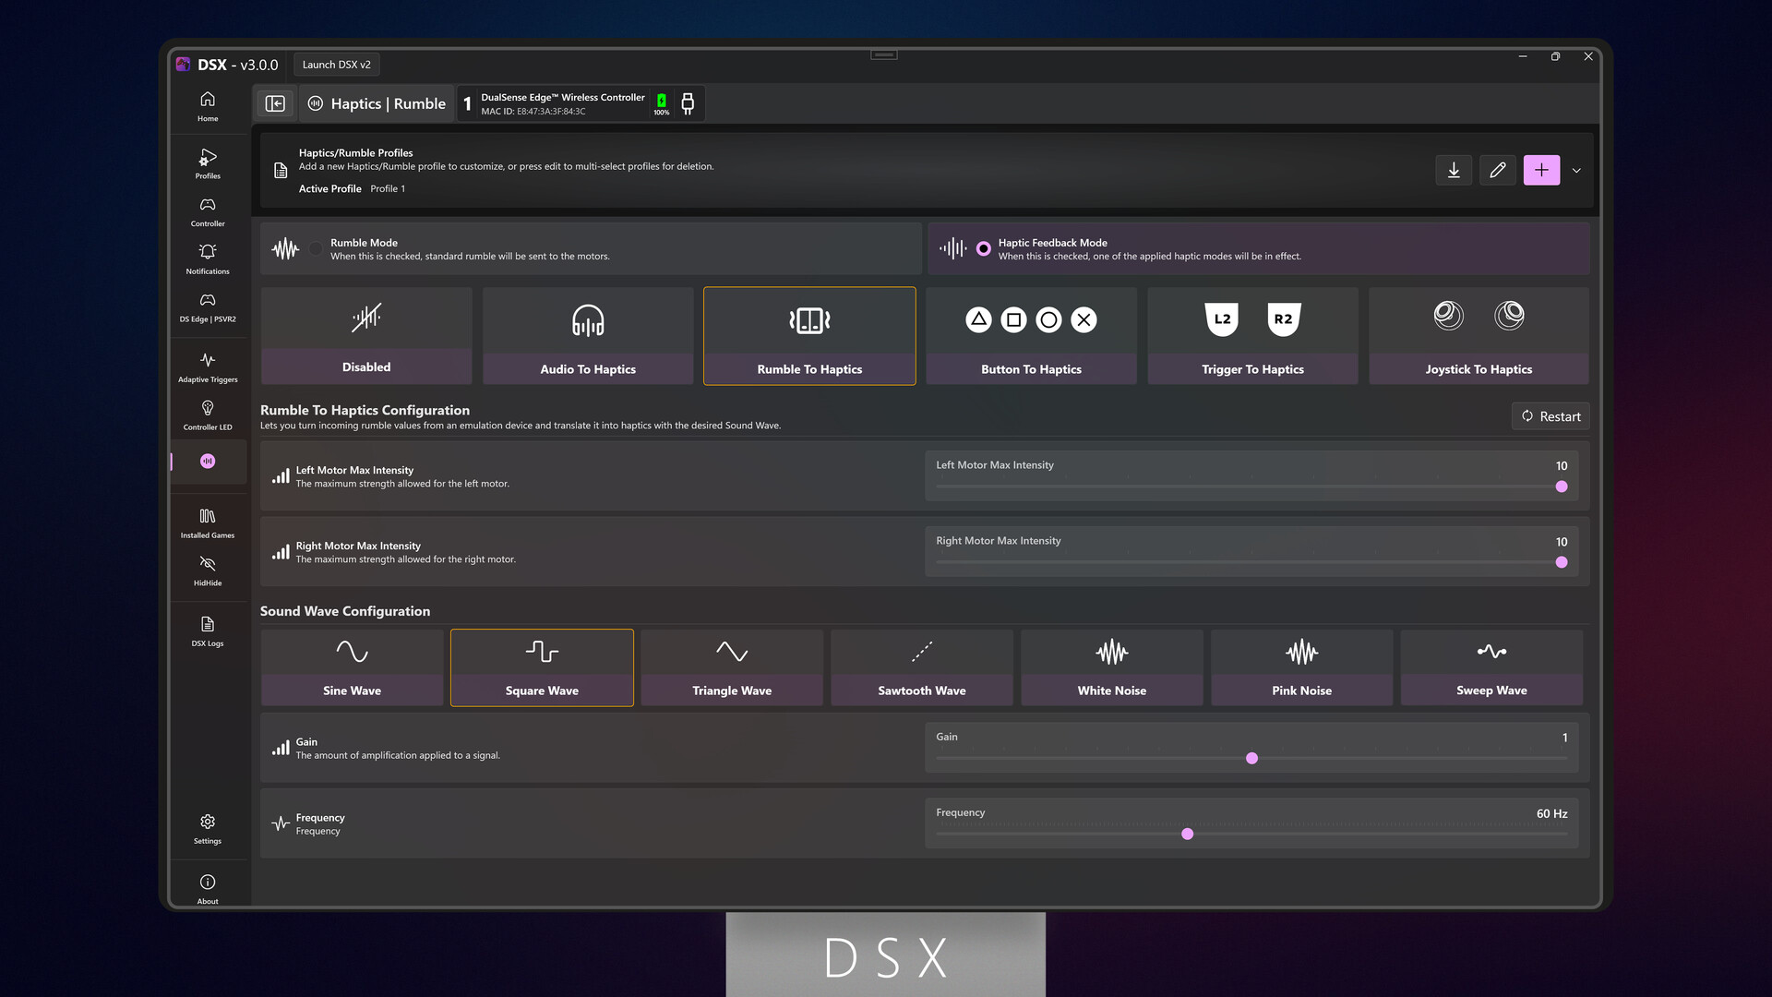This screenshot has width=1772, height=997.
Task: Add a new Haptics/Rumble profile
Action: click(x=1541, y=170)
